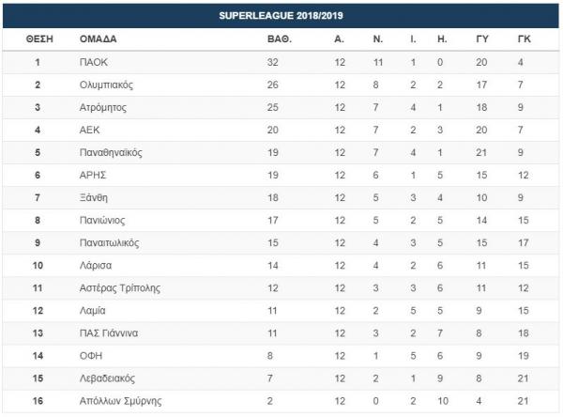Click the ΟΜΑΔΑ column header
Image resolution: width=563 pixels, height=417 pixels.
[x=99, y=39]
